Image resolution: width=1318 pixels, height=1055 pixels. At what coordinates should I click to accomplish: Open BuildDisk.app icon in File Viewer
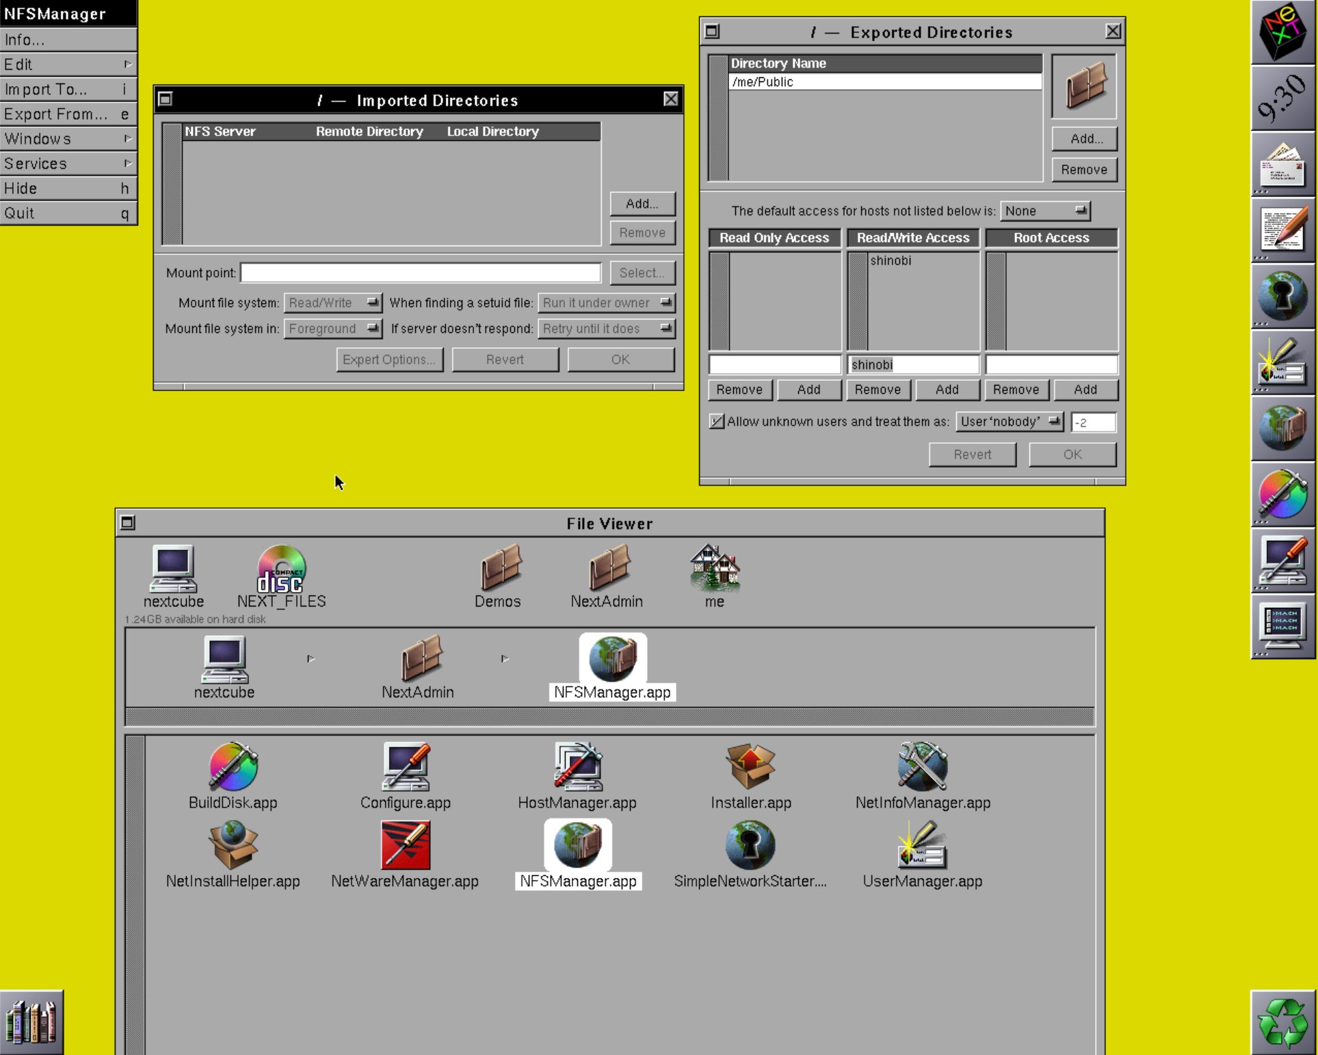point(233,766)
